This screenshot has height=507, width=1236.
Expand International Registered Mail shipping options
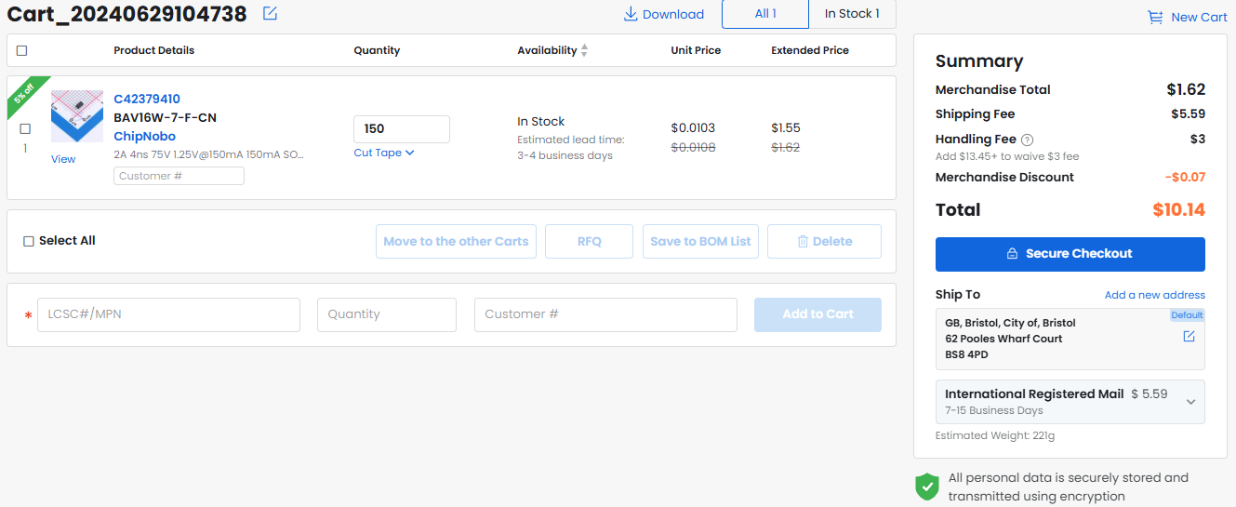pyautogui.click(x=1190, y=402)
